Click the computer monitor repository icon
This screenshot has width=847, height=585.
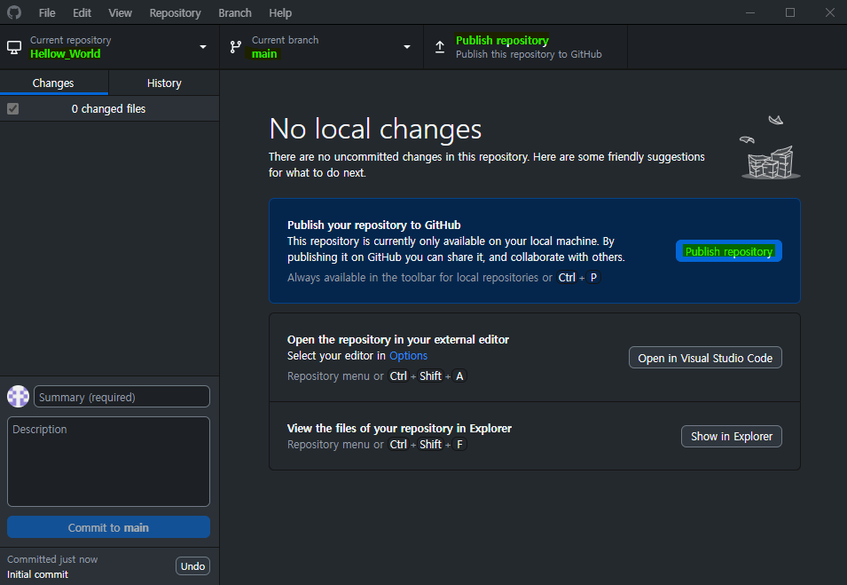(x=14, y=47)
